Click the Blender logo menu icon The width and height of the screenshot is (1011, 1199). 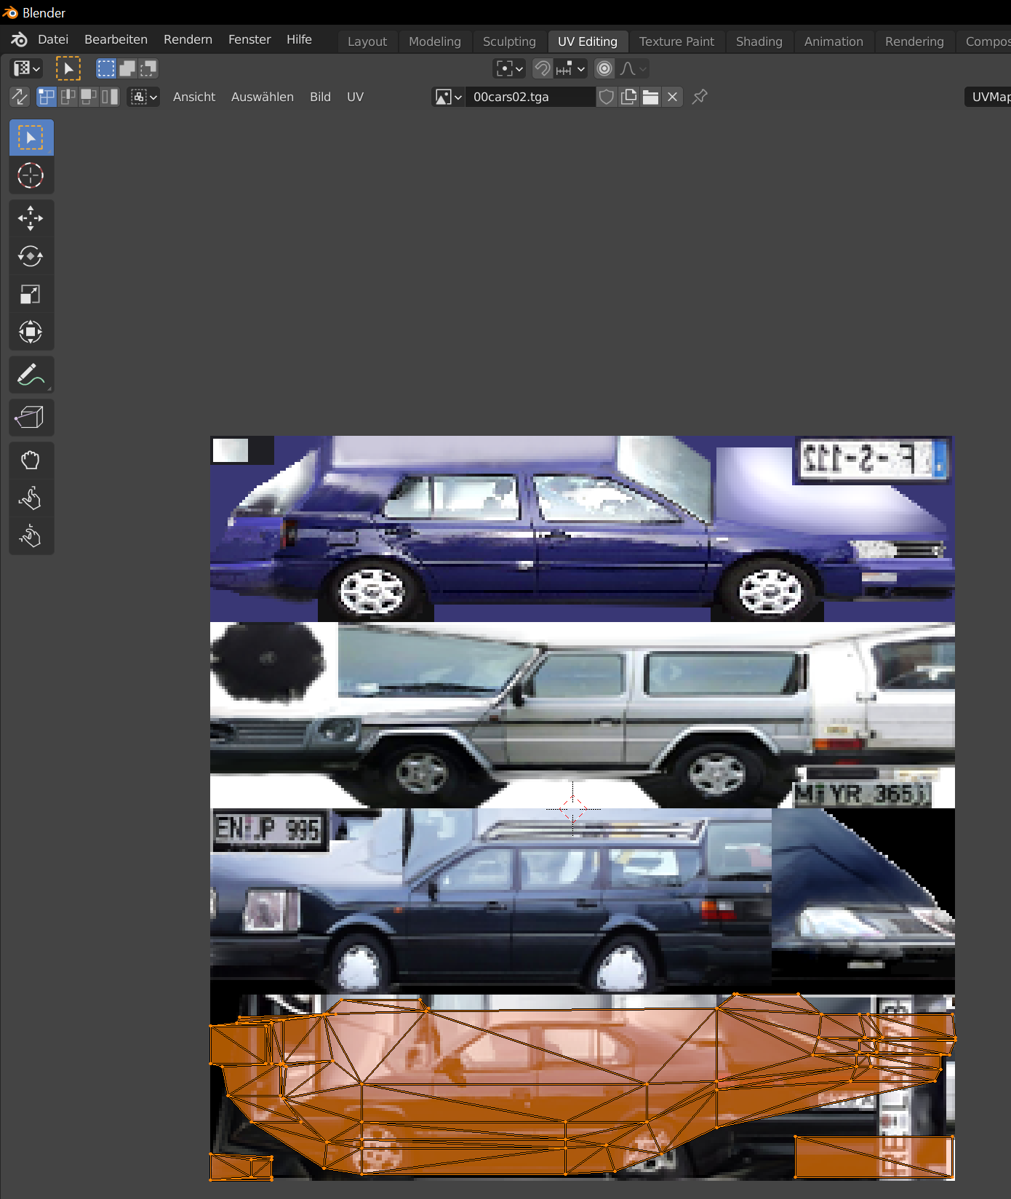coord(19,39)
